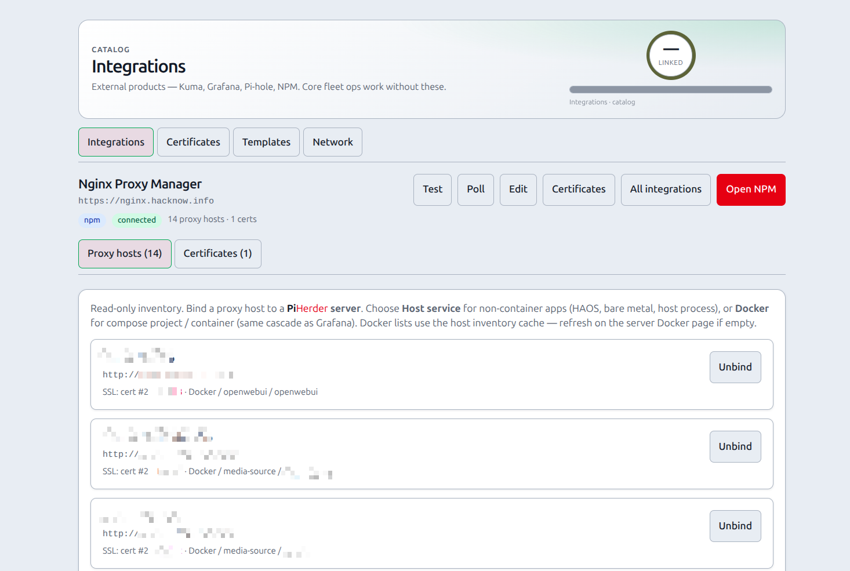
Task: Click the Integrations page title
Action: [x=139, y=67]
